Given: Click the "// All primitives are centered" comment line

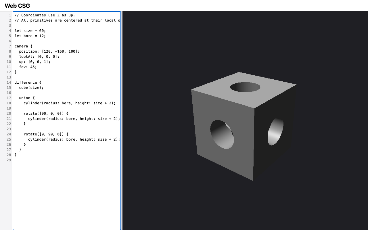Looking at the screenshot, I should point(68,20).
